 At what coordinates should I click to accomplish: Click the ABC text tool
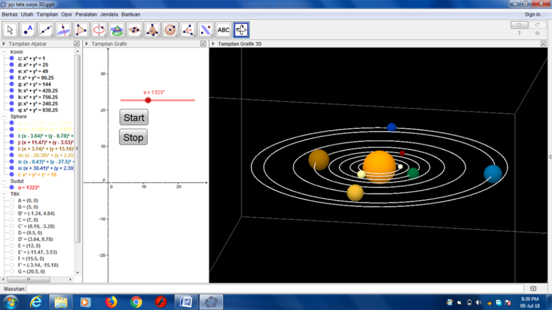point(223,29)
